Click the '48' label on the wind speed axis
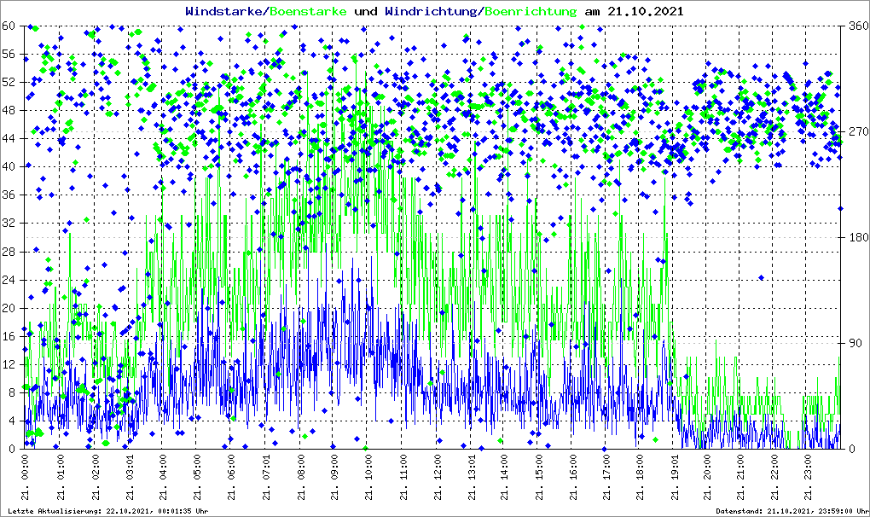Image resolution: width=870 pixels, height=517 pixels. pos(9,110)
